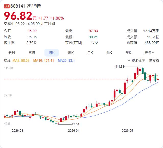This screenshot has width=163, height=148.
Task: Click the 最高 value 97.93
Action: pyautogui.click(x=93, y=31)
